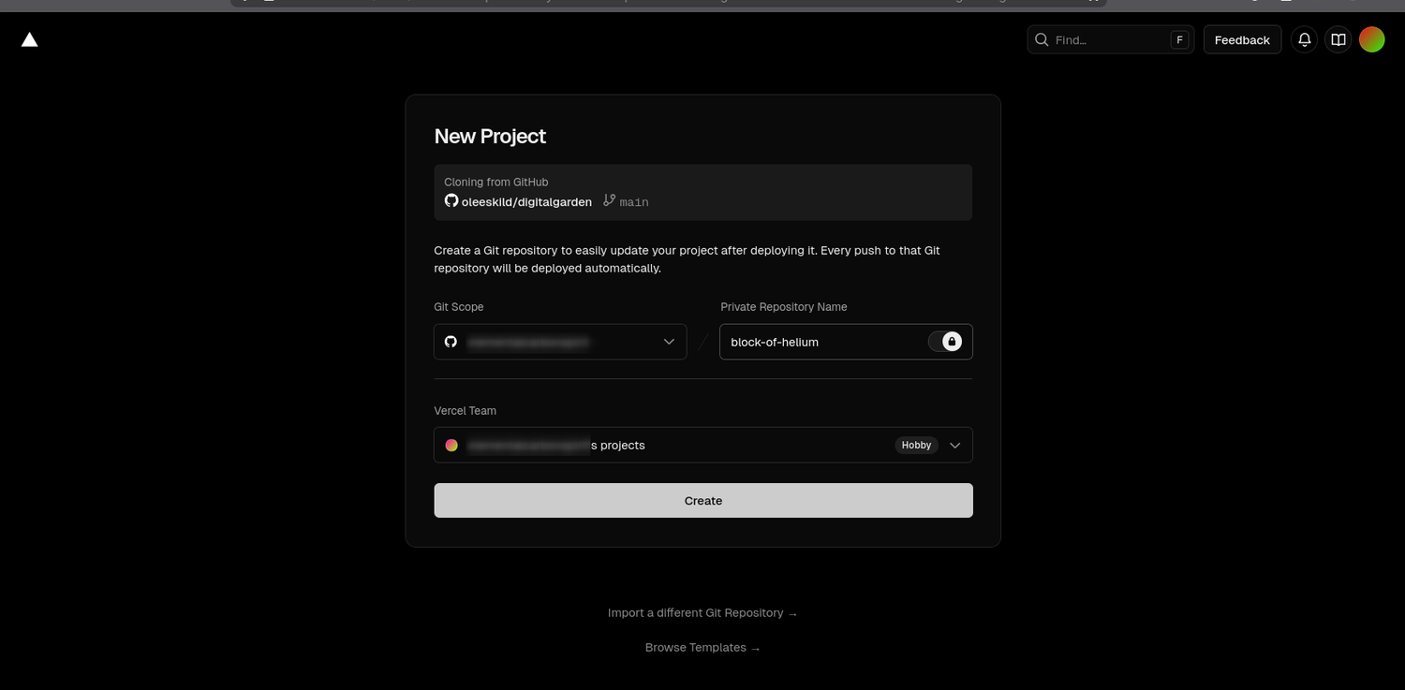Click the Cloning from GitHub text

(x=496, y=182)
